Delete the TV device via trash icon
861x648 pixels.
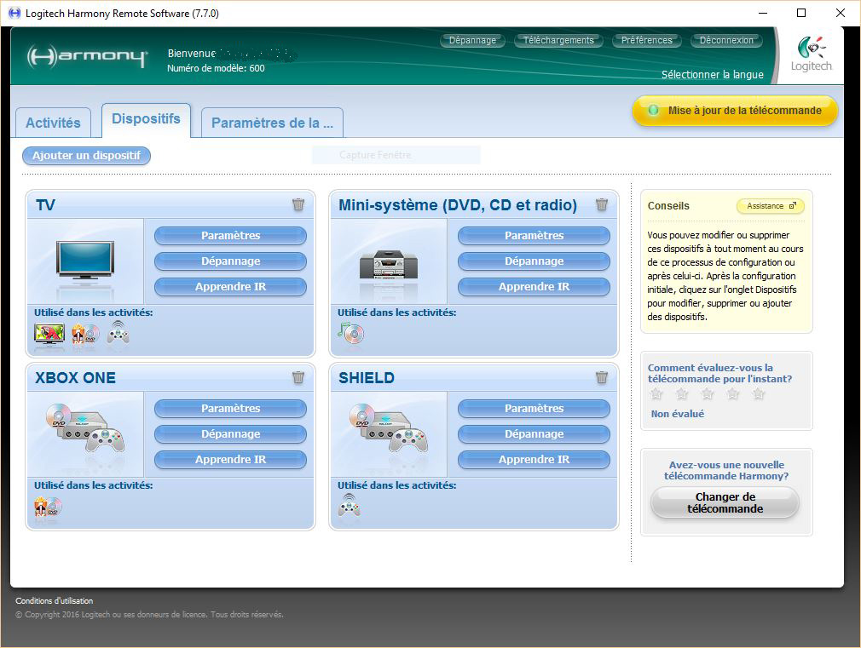click(298, 204)
